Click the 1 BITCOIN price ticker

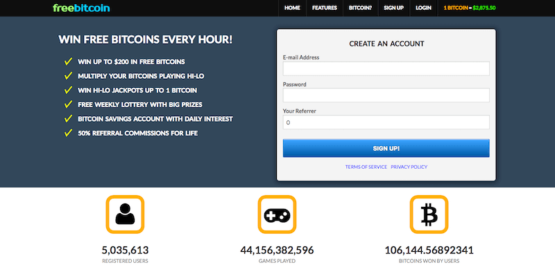[x=470, y=8]
